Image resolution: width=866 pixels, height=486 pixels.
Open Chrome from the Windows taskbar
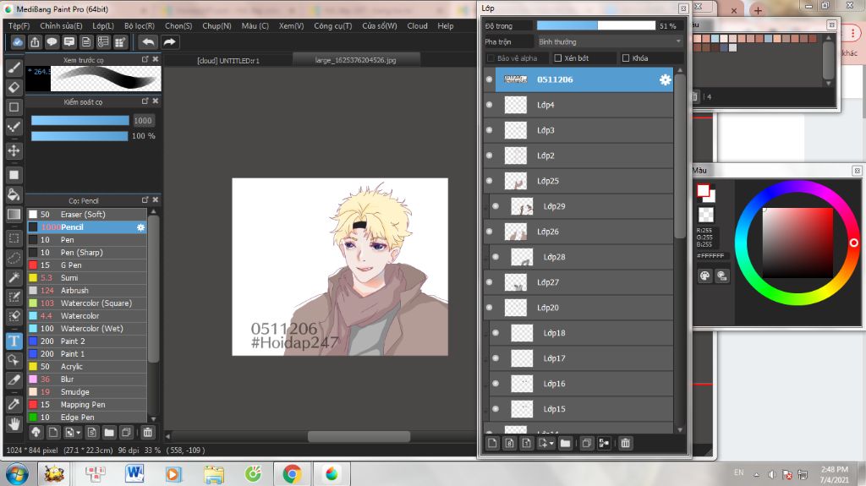tap(292, 474)
